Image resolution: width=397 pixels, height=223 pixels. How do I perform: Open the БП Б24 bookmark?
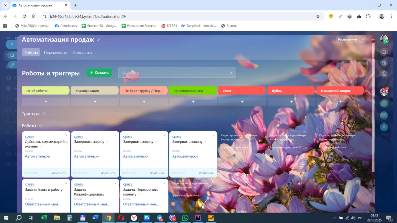click(169, 26)
